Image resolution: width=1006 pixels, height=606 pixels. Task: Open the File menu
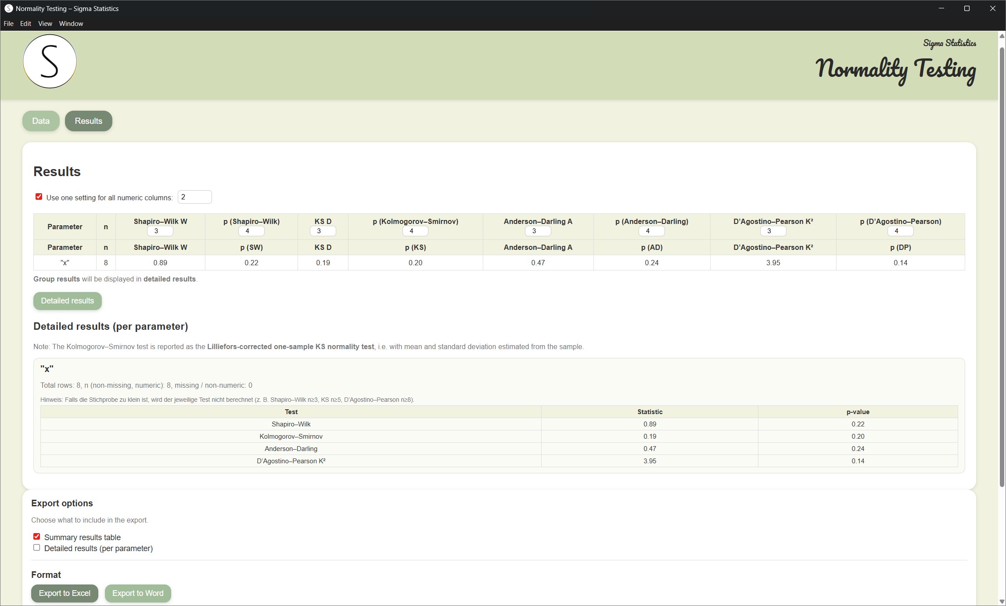8,24
